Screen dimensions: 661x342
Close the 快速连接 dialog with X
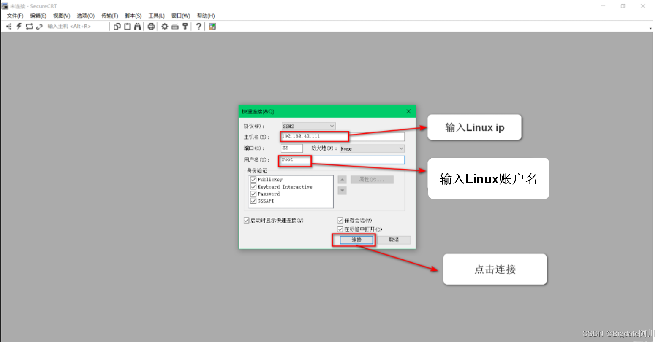pyautogui.click(x=408, y=111)
